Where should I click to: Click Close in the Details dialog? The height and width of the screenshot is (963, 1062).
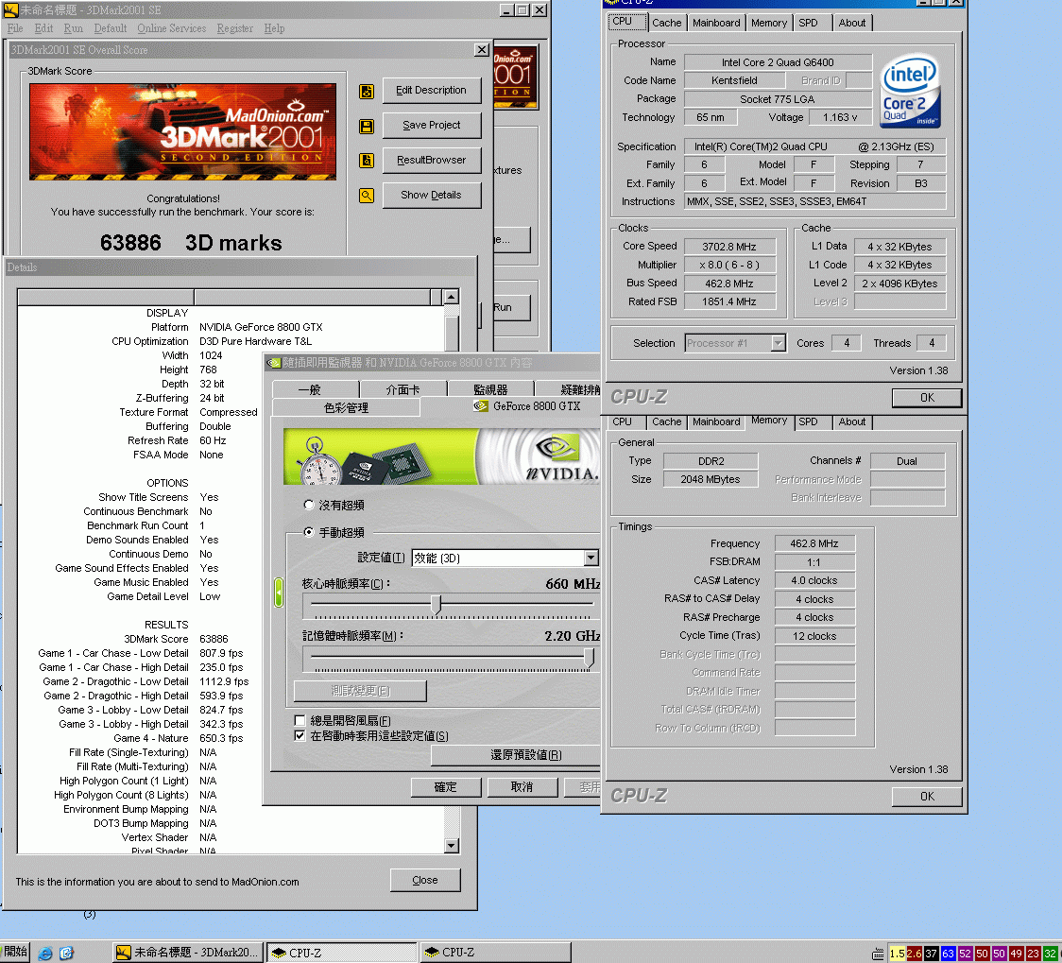tap(425, 881)
